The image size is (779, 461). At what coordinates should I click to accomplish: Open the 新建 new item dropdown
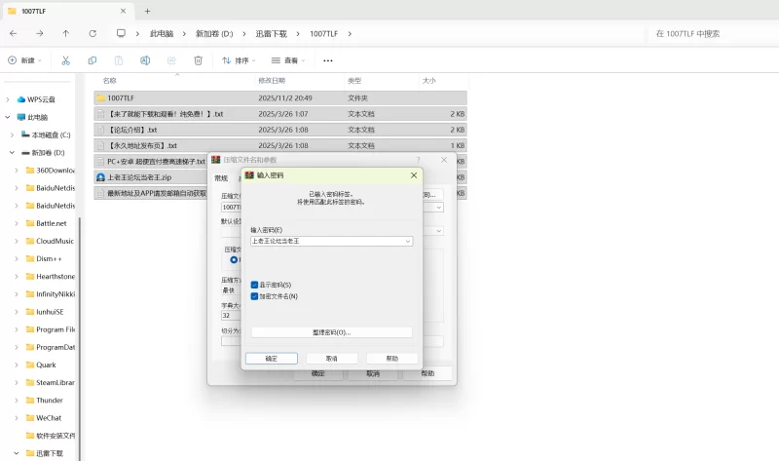pyautogui.click(x=24, y=60)
